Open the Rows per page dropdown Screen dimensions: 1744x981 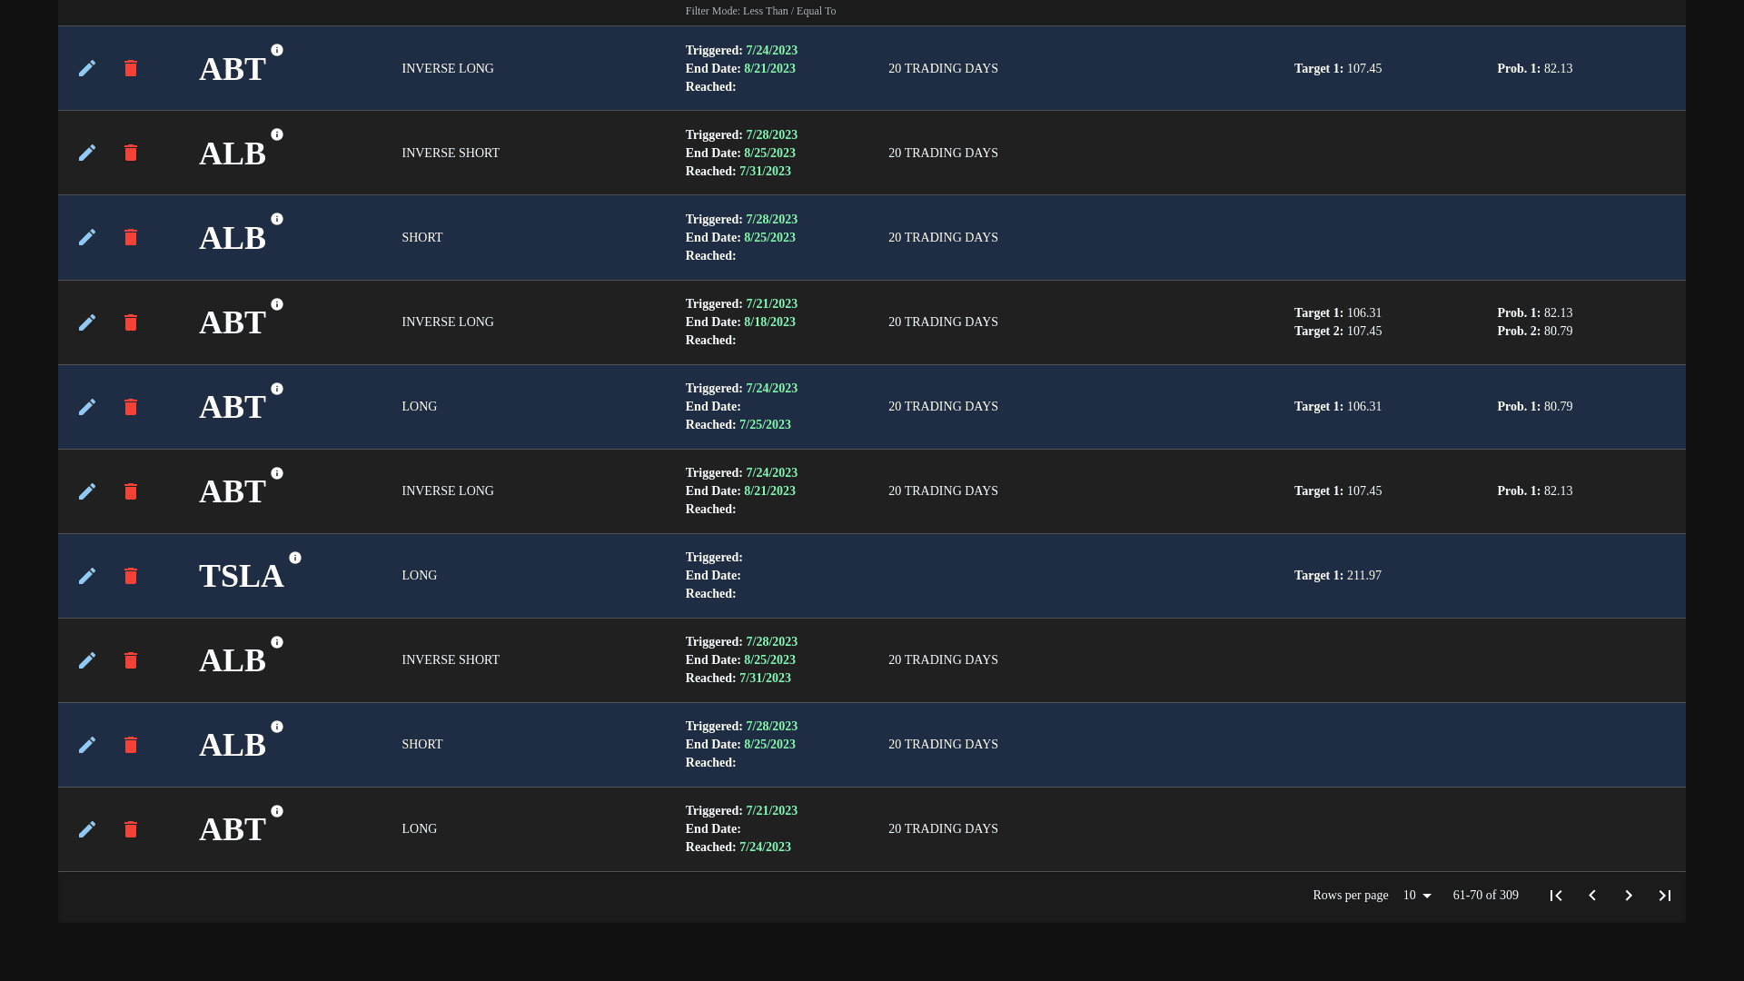tap(1417, 896)
